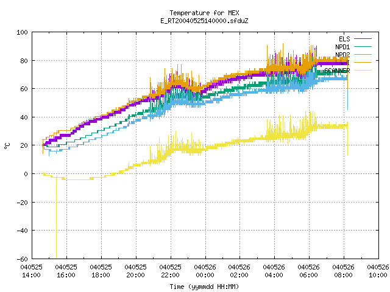Click the x-axis tick 040526 04:00
Image resolution: width=390 pixels, height=292 pixels.
274,271
